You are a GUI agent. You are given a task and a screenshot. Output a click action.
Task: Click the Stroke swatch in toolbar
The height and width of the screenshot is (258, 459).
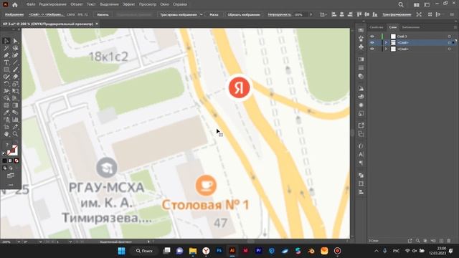(x=13, y=150)
